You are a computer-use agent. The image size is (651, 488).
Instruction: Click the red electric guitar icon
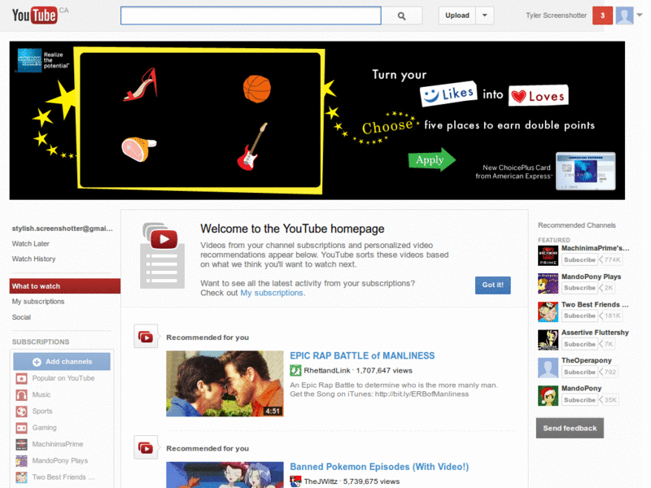[252, 146]
